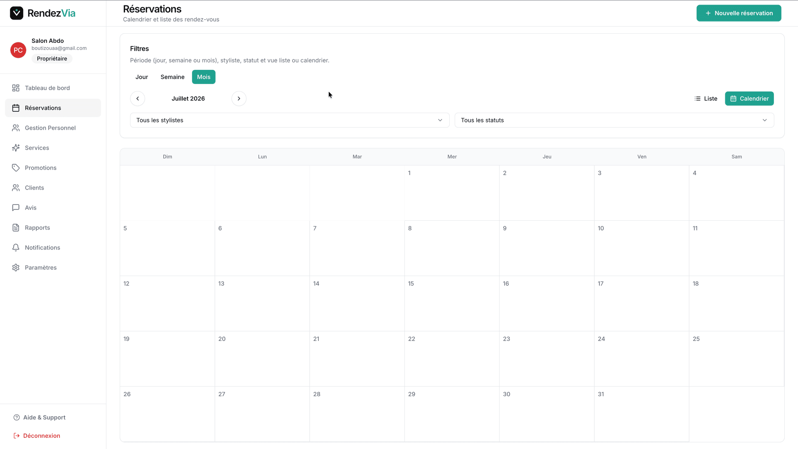Open Aide & Support link
The image size is (798, 449).
pyautogui.click(x=44, y=417)
